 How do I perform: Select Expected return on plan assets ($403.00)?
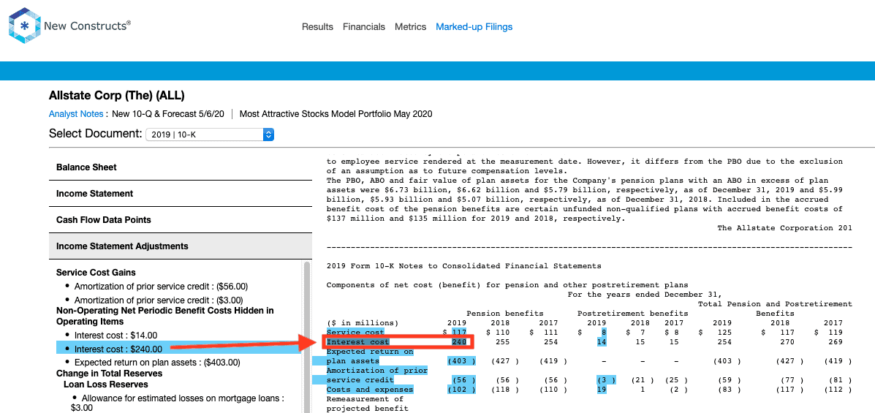(157, 363)
